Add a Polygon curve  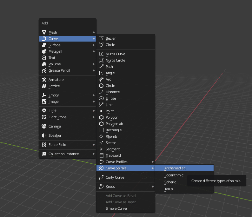[x=126, y=117]
